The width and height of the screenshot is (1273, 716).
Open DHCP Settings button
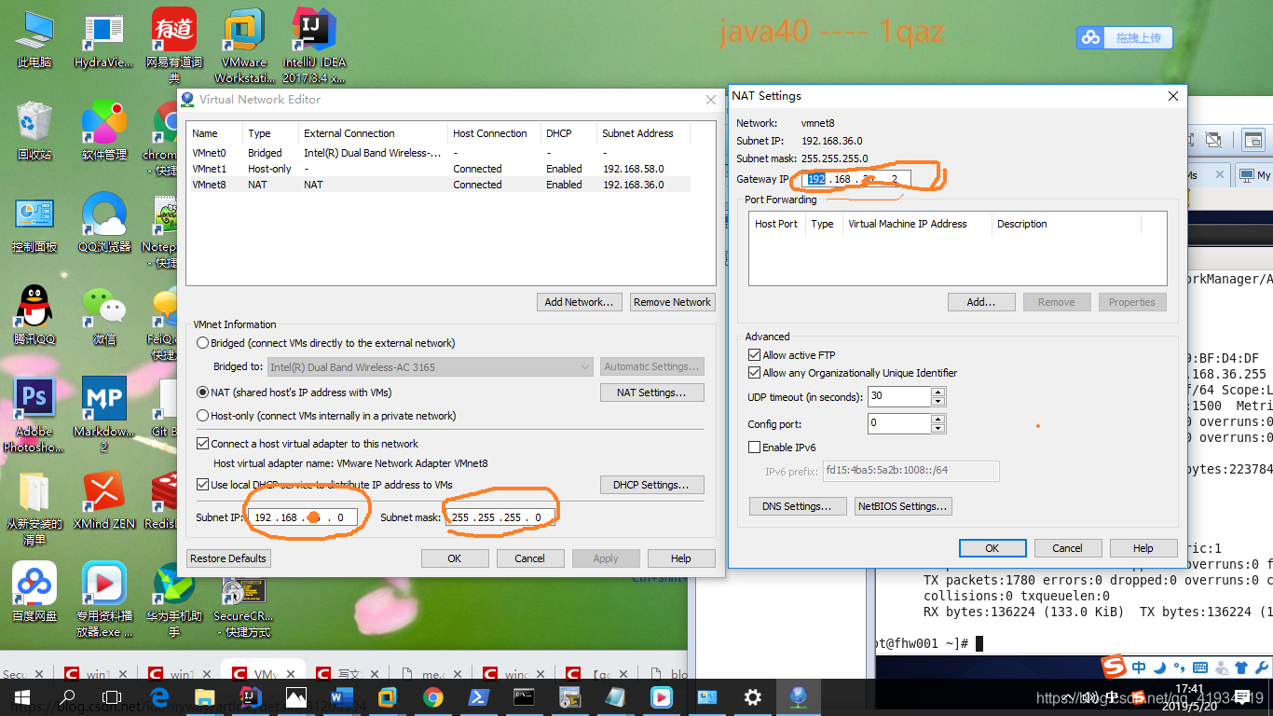coord(651,485)
